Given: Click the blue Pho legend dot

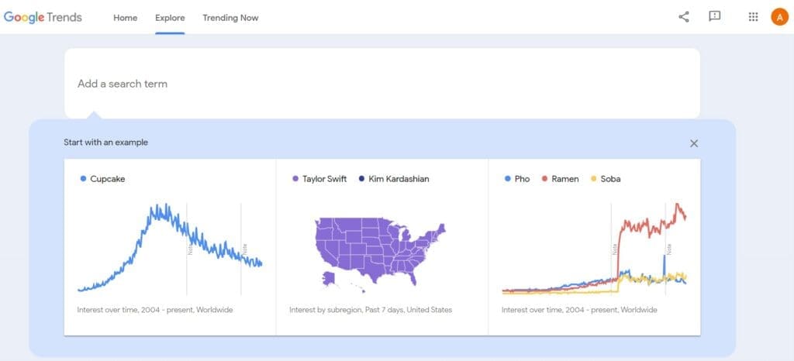Looking at the screenshot, I should (x=507, y=178).
